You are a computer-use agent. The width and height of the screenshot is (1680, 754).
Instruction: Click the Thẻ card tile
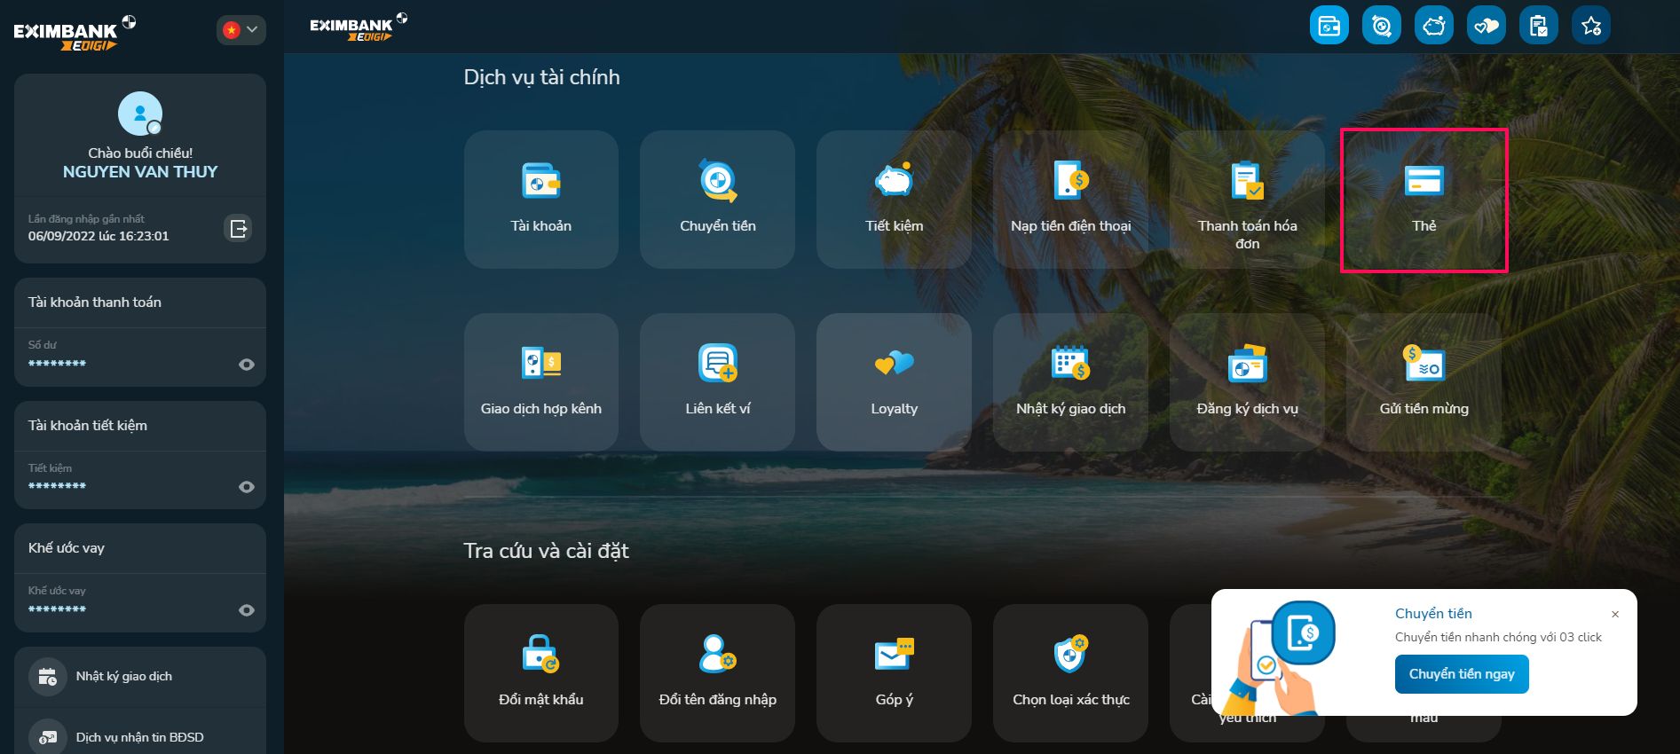click(1424, 199)
